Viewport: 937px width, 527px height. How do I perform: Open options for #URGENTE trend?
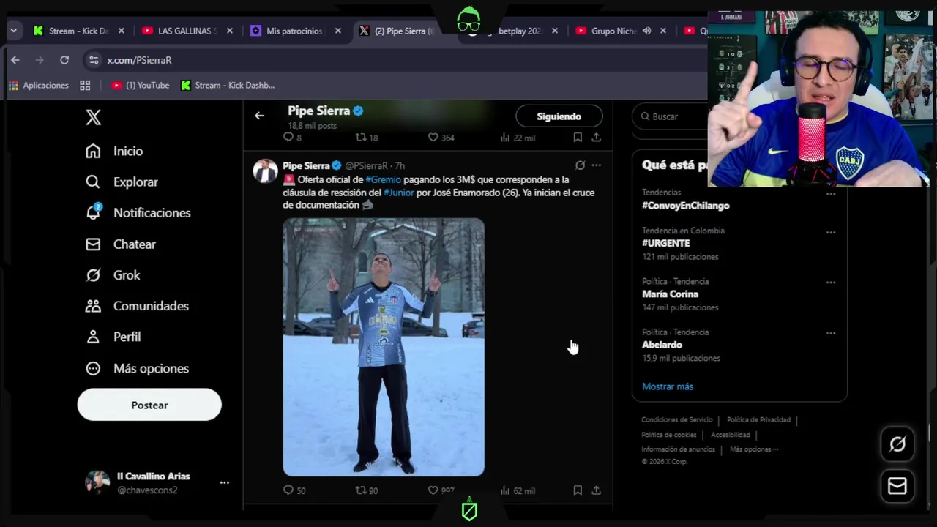tap(831, 232)
